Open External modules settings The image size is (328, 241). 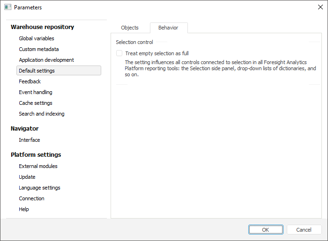pyautogui.click(x=38, y=166)
